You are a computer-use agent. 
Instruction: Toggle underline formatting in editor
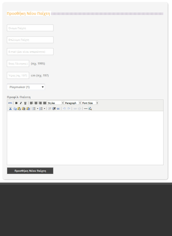coord(25,103)
